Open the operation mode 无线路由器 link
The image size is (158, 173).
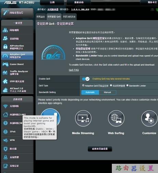tap(53, 10)
